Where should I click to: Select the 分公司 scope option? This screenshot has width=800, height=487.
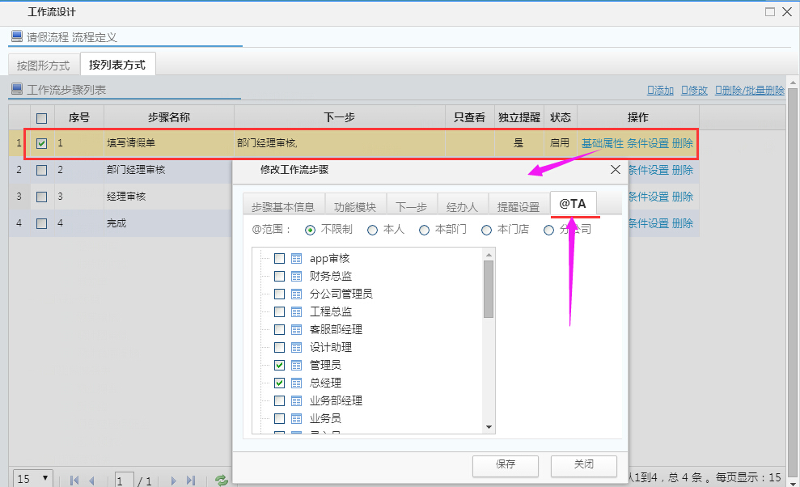(x=549, y=229)
